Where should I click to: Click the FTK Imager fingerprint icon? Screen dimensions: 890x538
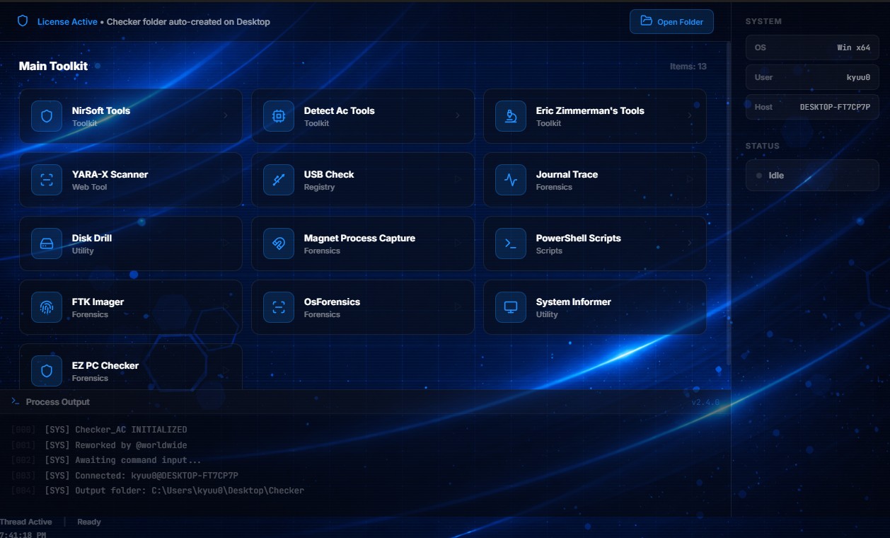[47, 307]
